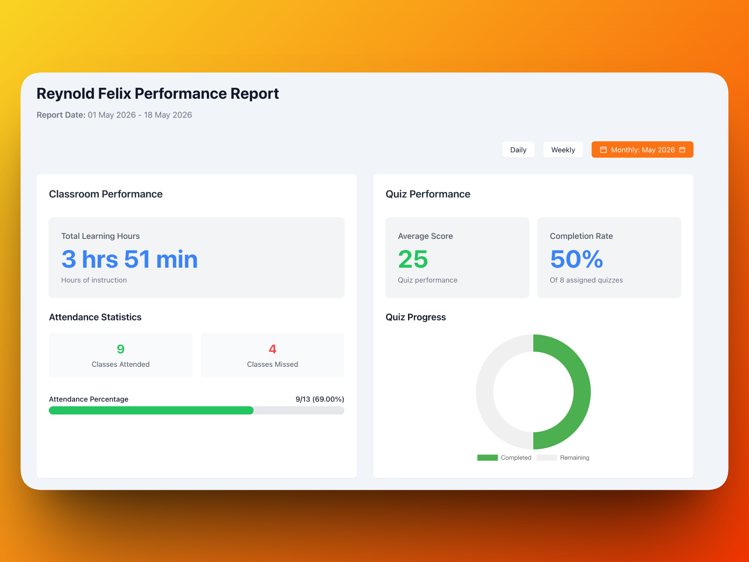The height and width of the screenshot is (562, 749).
Task: Switch to the Weekly report view
Action: [563, 149]
